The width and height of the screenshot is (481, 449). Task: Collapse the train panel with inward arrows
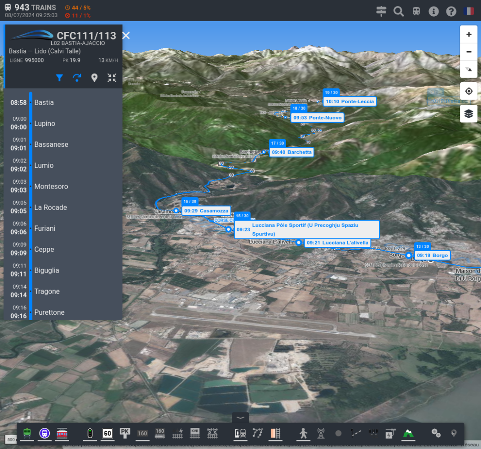point(112,78)
